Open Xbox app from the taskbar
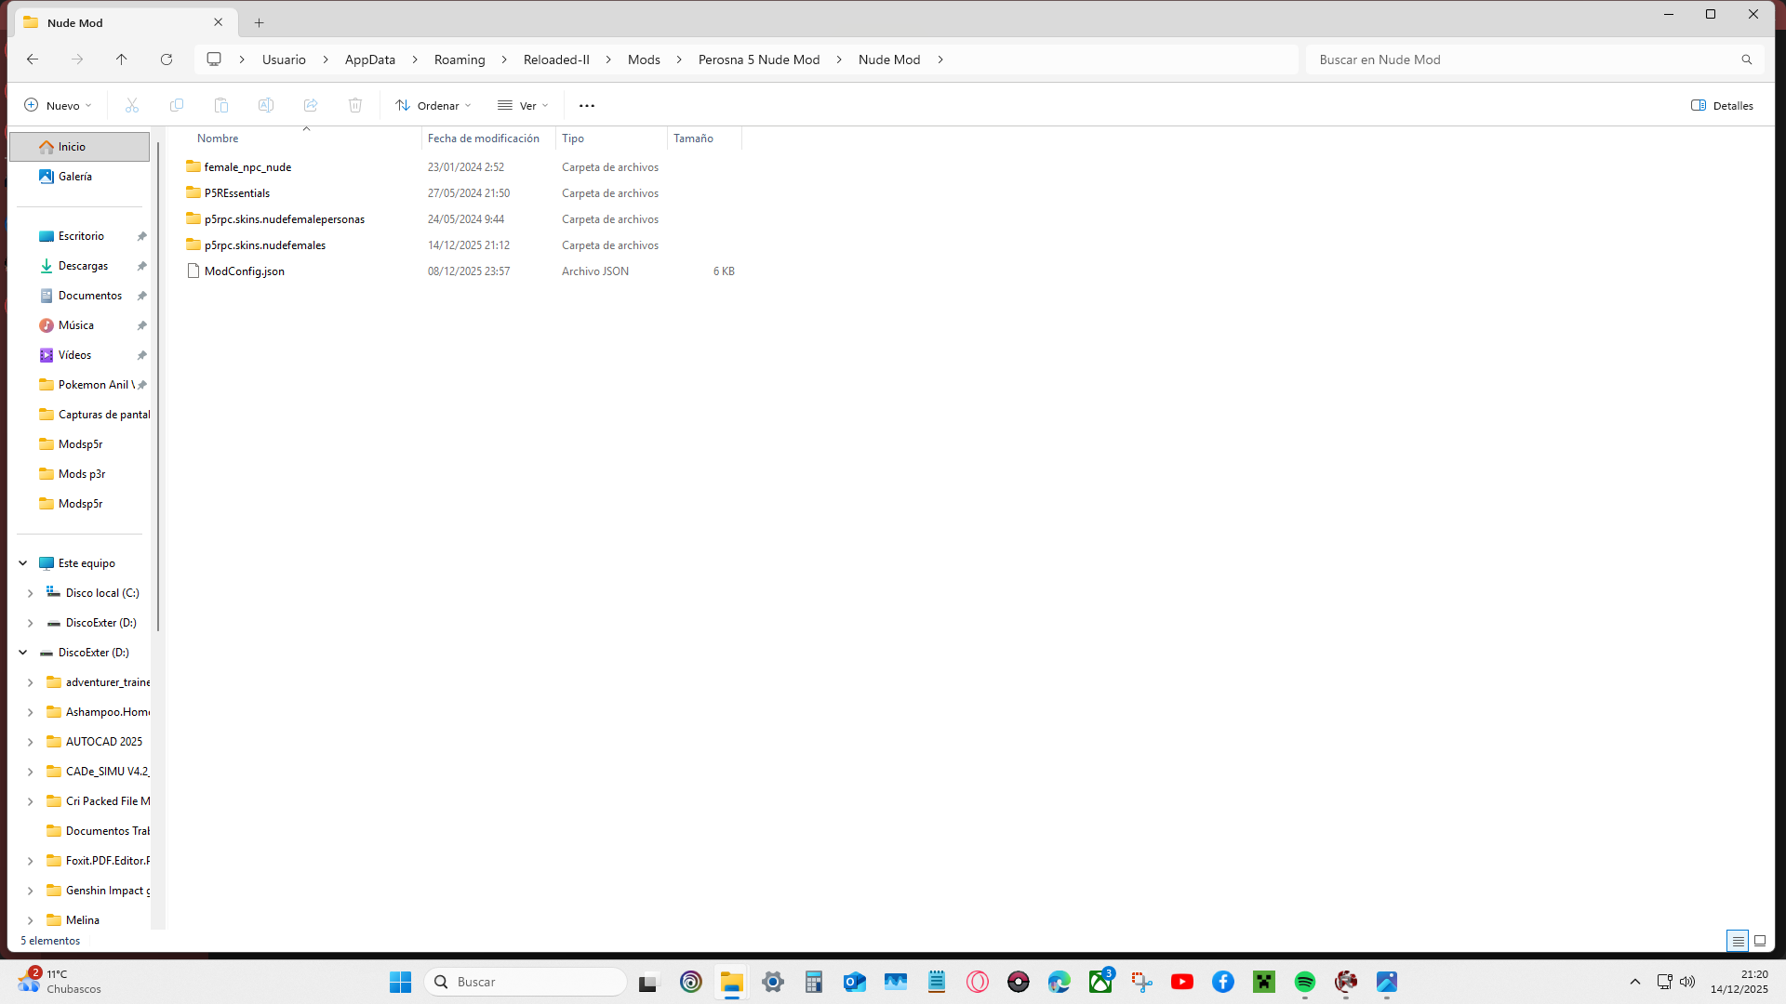 click(1100, 982)
